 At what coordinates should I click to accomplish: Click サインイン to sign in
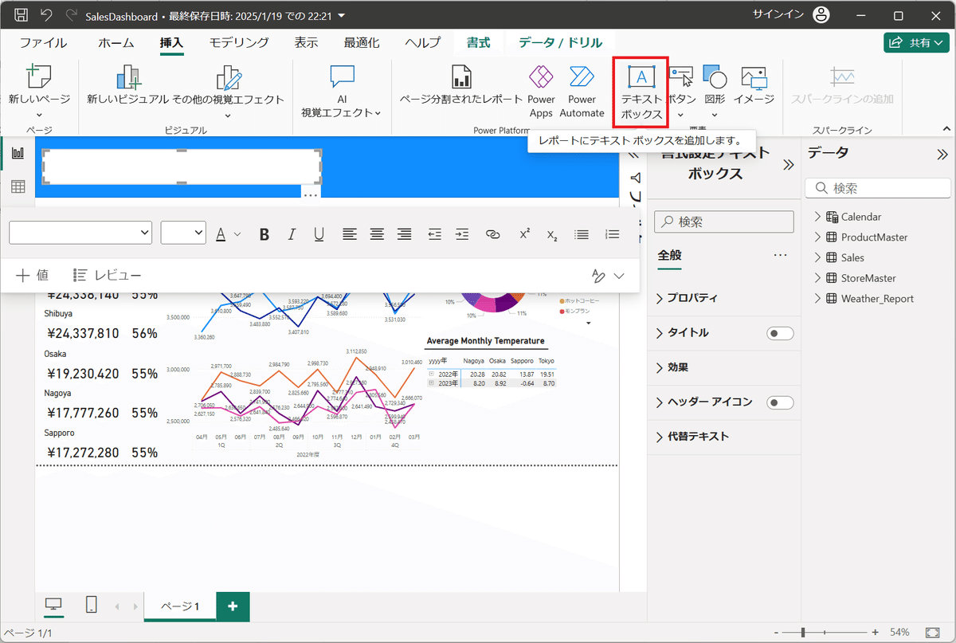tap(777, 14)
